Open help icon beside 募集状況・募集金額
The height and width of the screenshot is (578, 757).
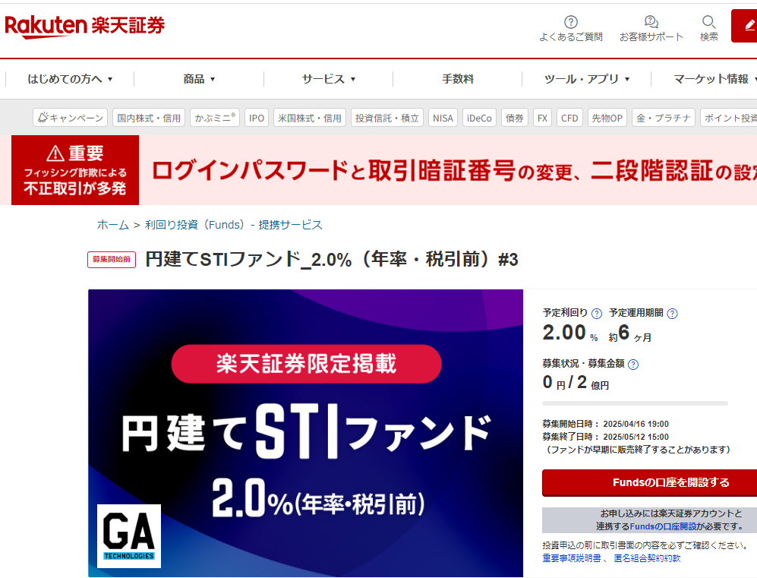633,365
